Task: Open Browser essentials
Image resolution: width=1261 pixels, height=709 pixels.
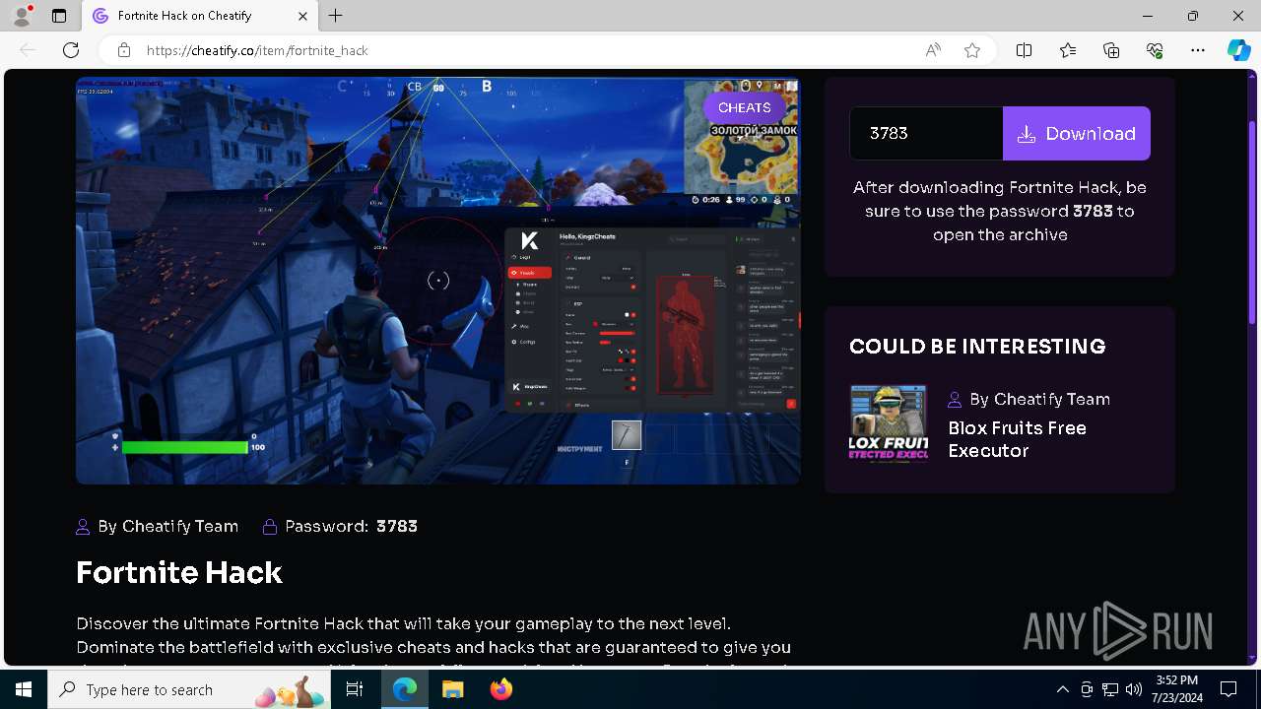Action: (x=1155, y=50)
